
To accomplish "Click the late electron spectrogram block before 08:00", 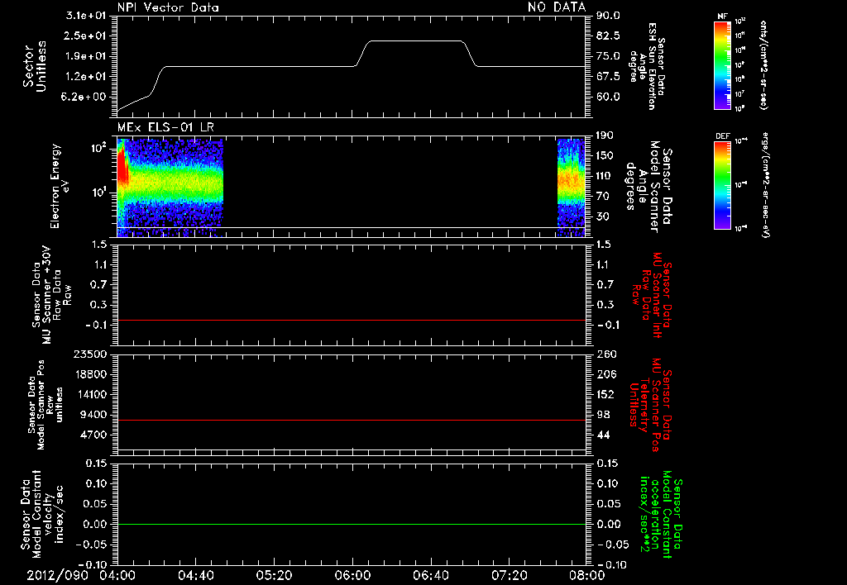I will pyautogui.click(x=571, y=188).
